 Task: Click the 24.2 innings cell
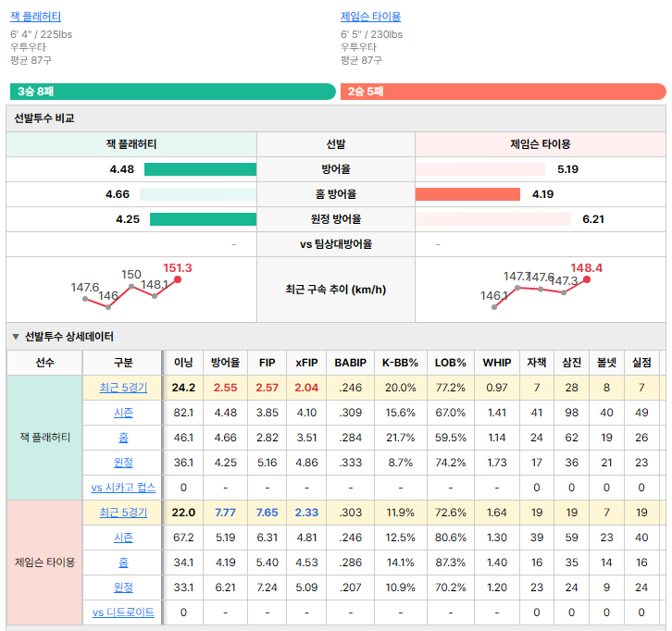[x=183, y=388]
